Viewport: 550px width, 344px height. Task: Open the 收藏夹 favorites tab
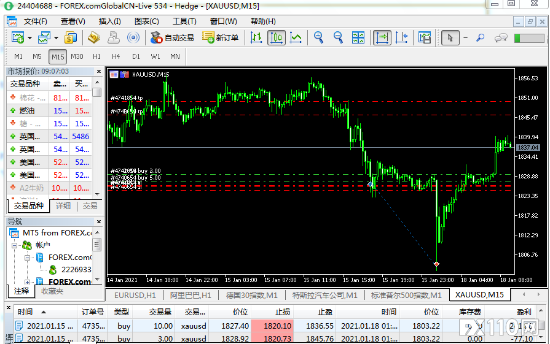click(52, 291)
